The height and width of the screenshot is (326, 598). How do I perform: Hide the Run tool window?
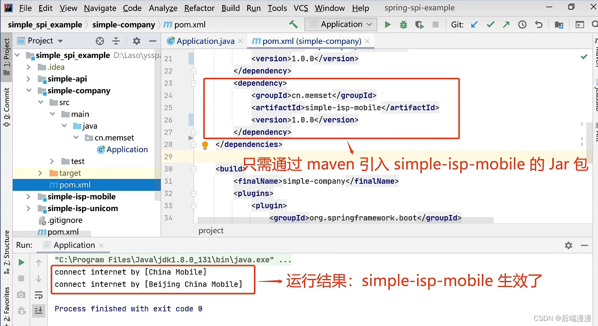[584, 245]
